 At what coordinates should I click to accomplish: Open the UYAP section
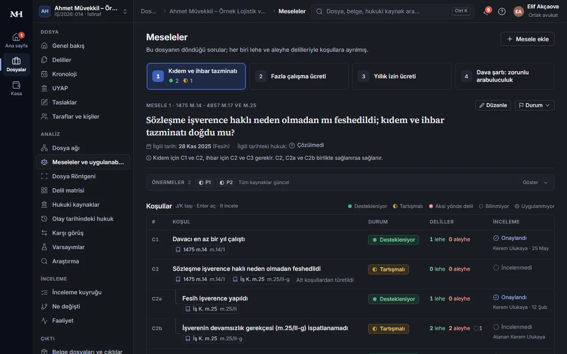coord(83,88)
